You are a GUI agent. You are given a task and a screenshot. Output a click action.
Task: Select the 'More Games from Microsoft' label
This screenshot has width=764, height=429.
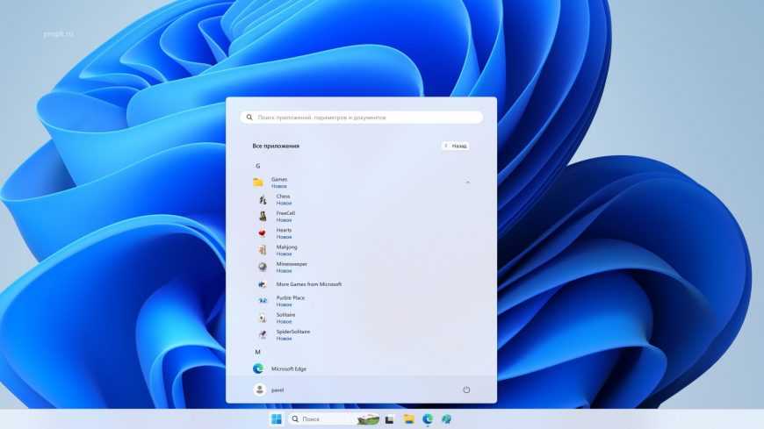pos(309,284)
